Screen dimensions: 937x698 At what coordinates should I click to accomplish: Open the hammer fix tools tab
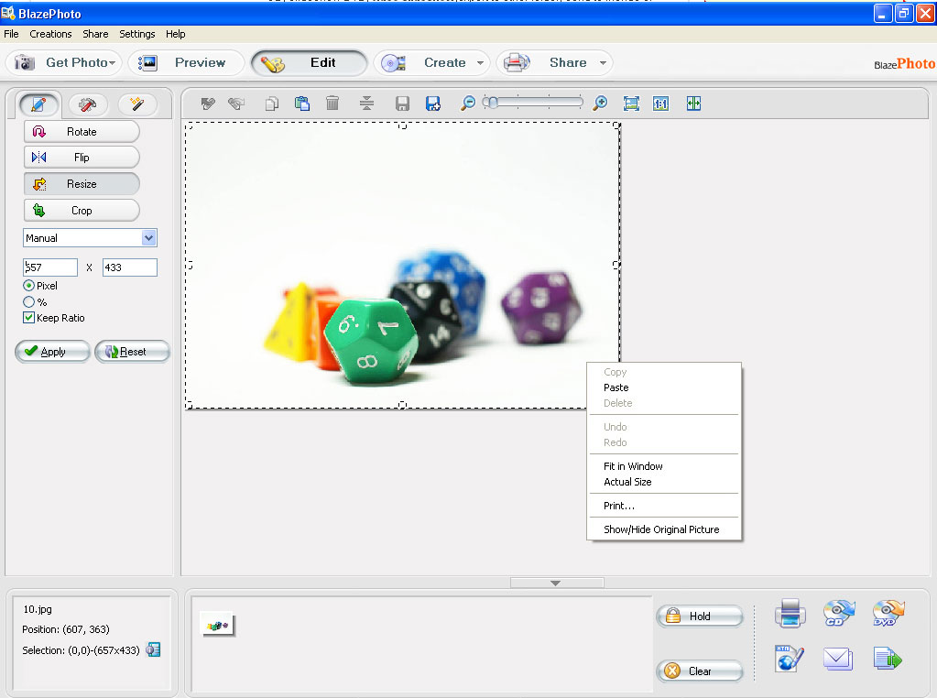click(88, 104)
